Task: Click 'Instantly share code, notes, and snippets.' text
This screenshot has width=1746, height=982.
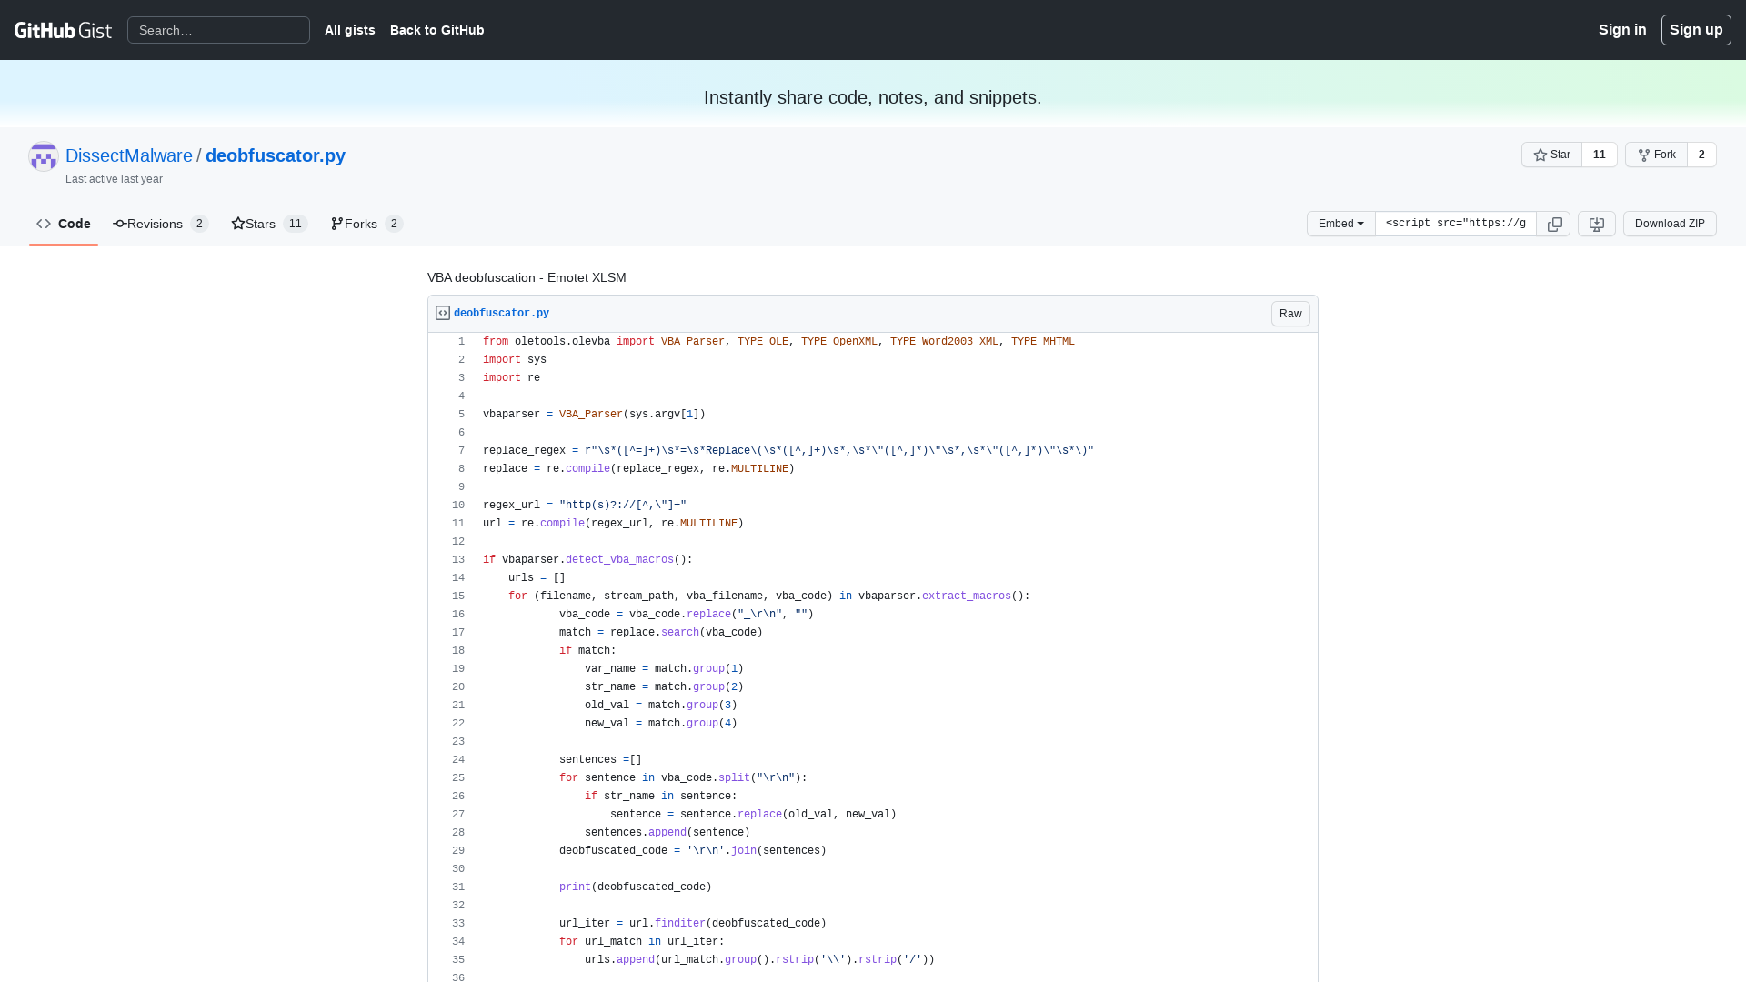Action: click(873, 97)
